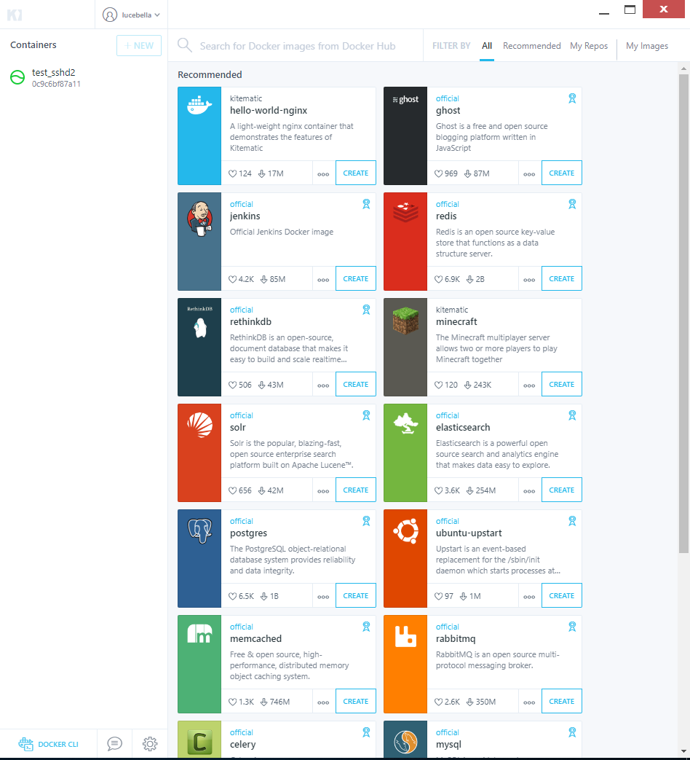Image resolution: width=690 pixels, height=760 pixels.
Task: Click the Solr sunburst logo
Action: (x=199, y=425)
